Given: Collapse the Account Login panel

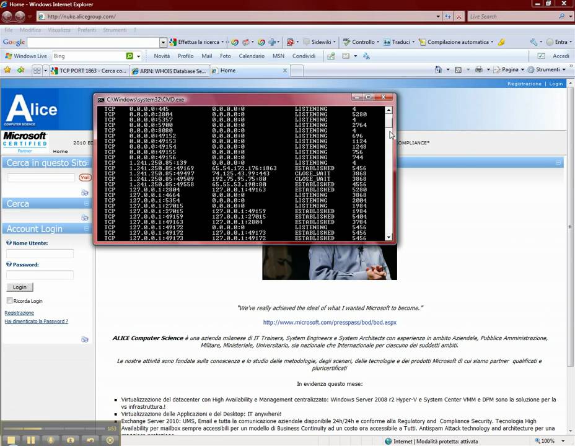Looking at the screenshot, I should 87,229.
